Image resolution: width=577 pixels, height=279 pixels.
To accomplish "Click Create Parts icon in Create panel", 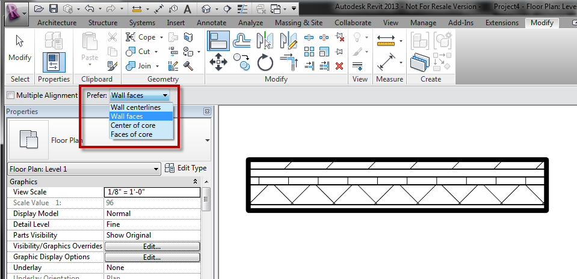I will [419, 62].
